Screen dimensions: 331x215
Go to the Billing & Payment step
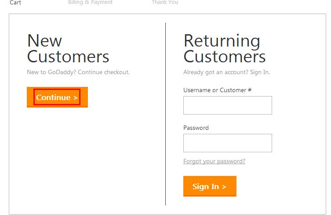click(x=90, y=3)
